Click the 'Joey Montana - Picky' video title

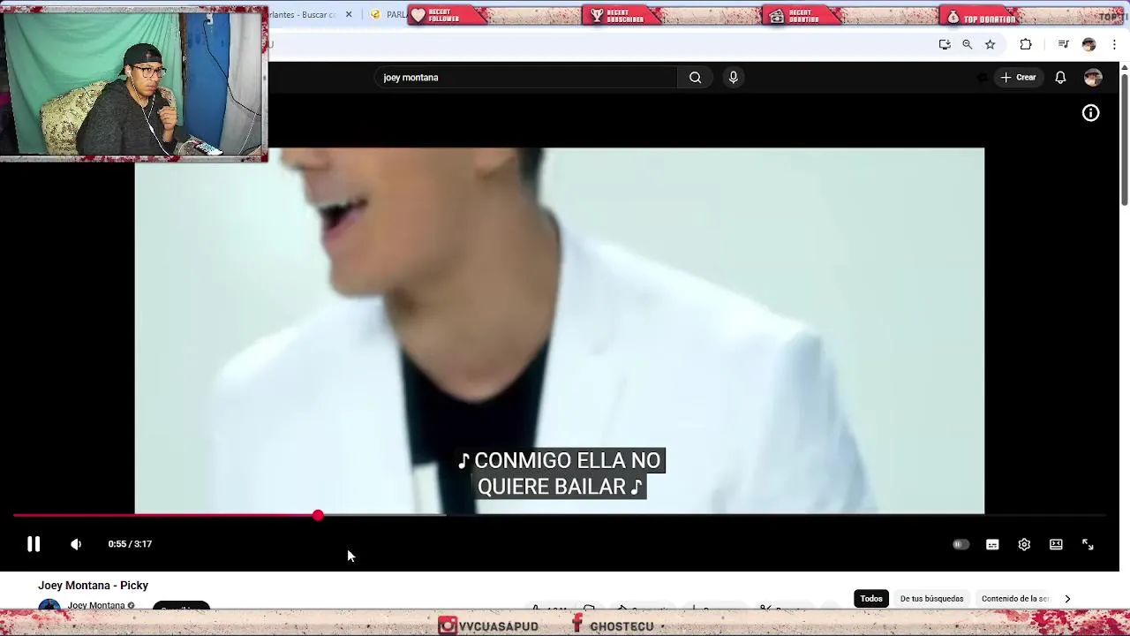93,586
